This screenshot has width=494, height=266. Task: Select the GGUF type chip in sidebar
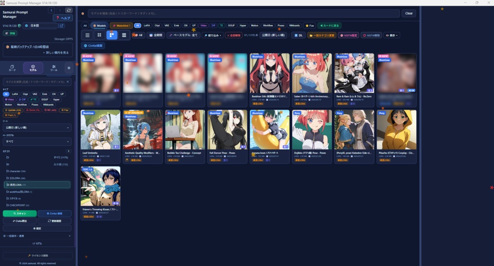[x=45, y=99]
